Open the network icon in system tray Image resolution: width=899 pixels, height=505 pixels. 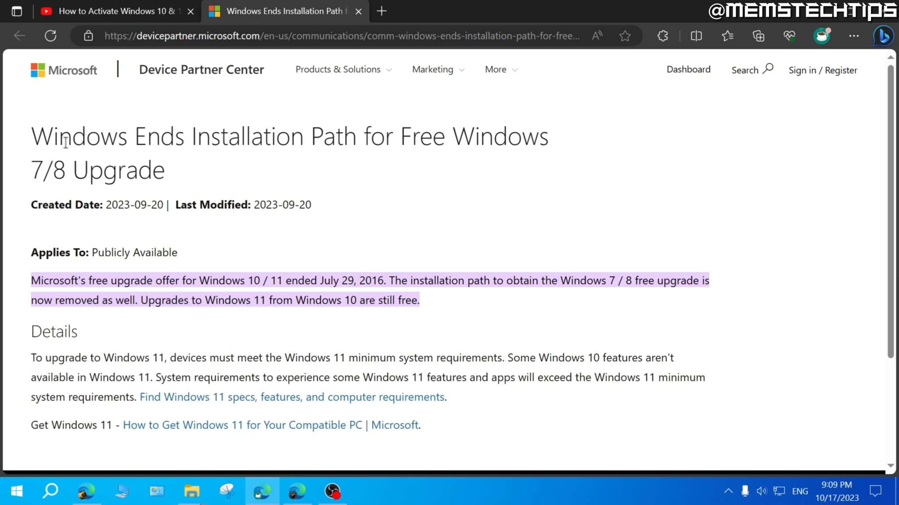tap(779, 491)
